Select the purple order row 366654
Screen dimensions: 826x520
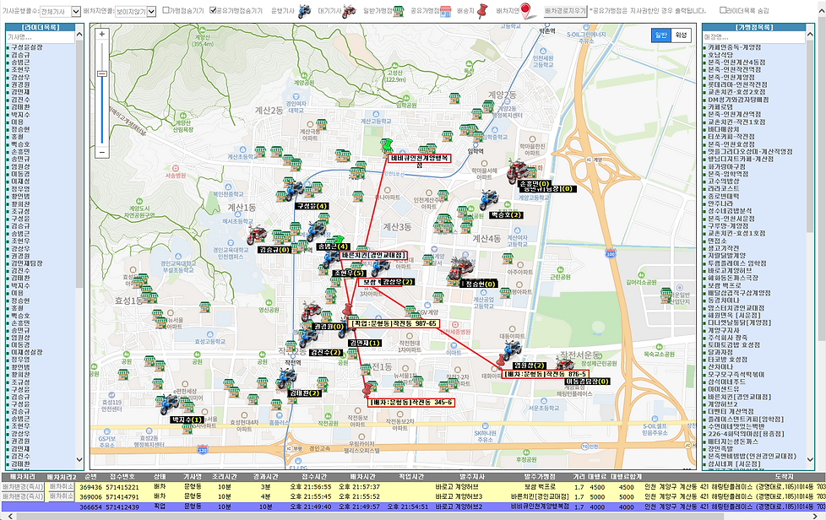(413, 506)
